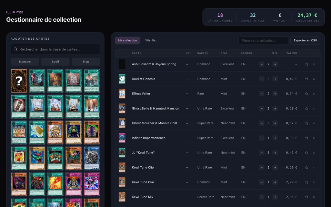This screenshot has height=207, width=331.
Task: Select the Ghost Mourner & Moonlit Chill name
Action: 154,123
